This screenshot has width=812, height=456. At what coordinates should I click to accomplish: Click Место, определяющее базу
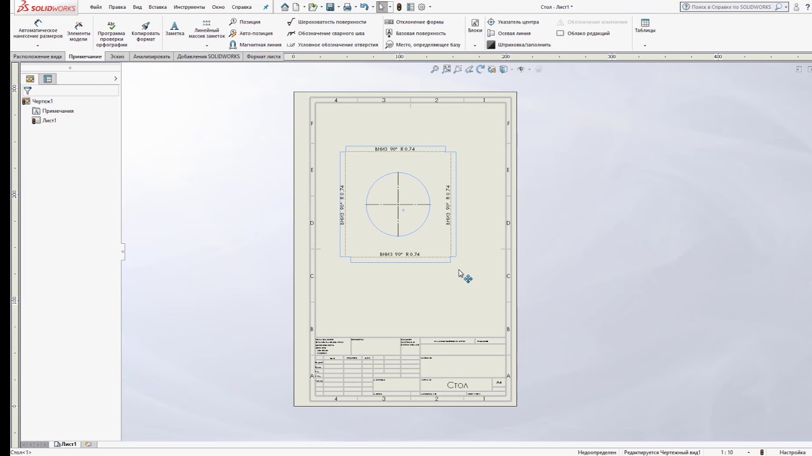click(x=422, y=45)
